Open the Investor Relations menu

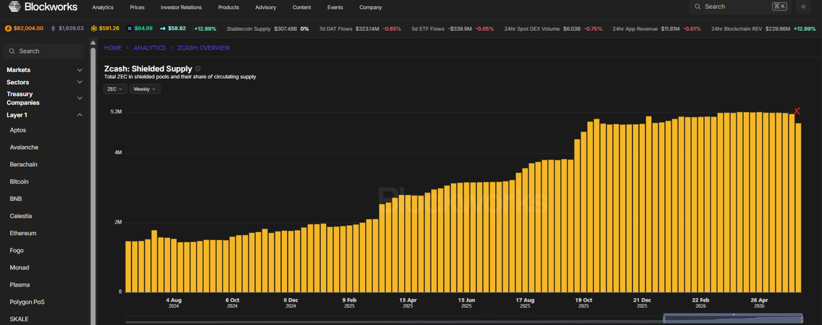[182, 7]
